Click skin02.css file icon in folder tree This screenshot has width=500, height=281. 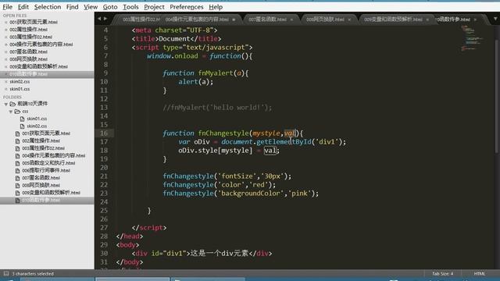pos(23,126)
